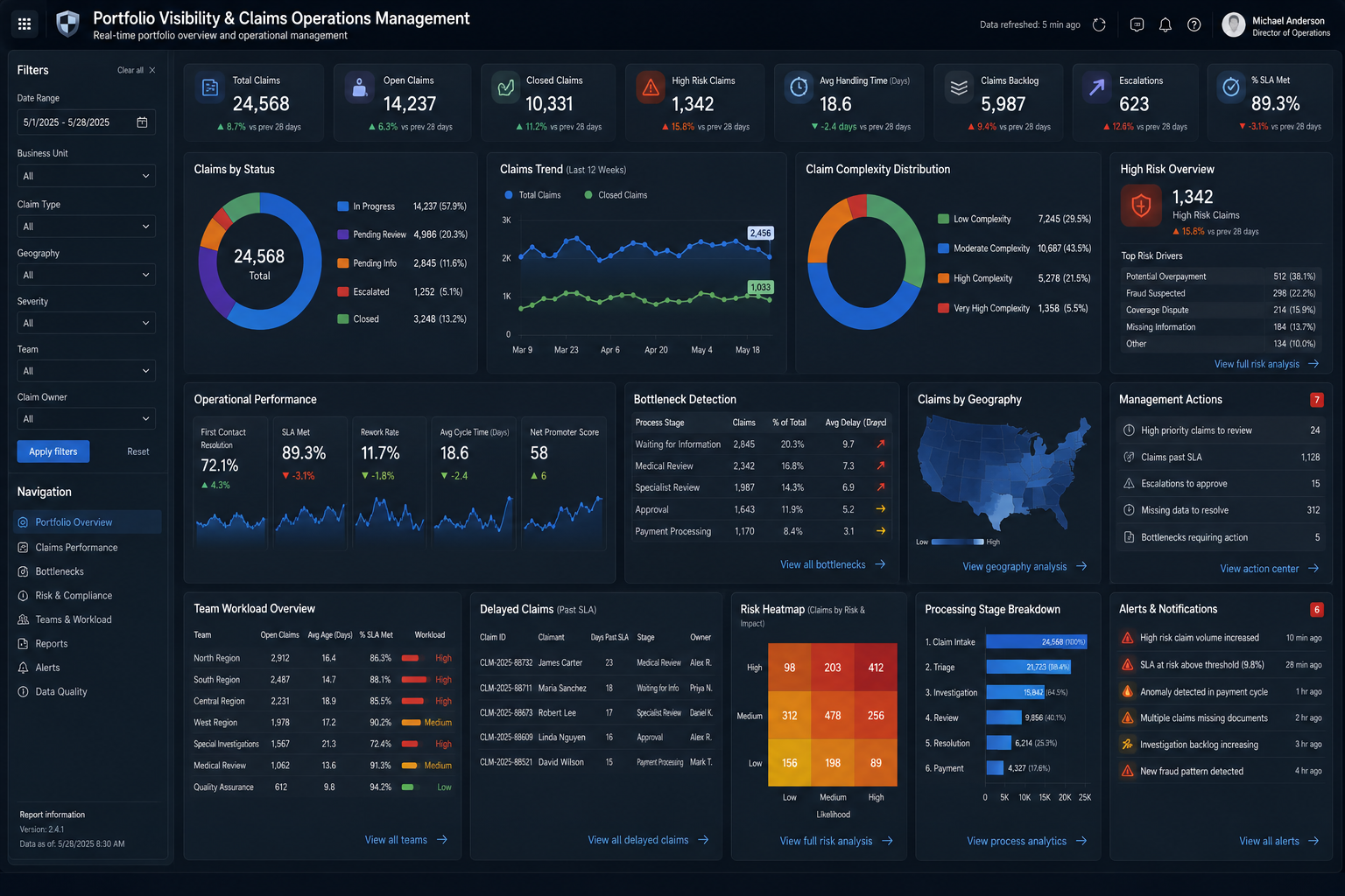Screen dimensions: 1345x896
Task: Click the Closed Claims card icon
Action: tap(505, 87)
